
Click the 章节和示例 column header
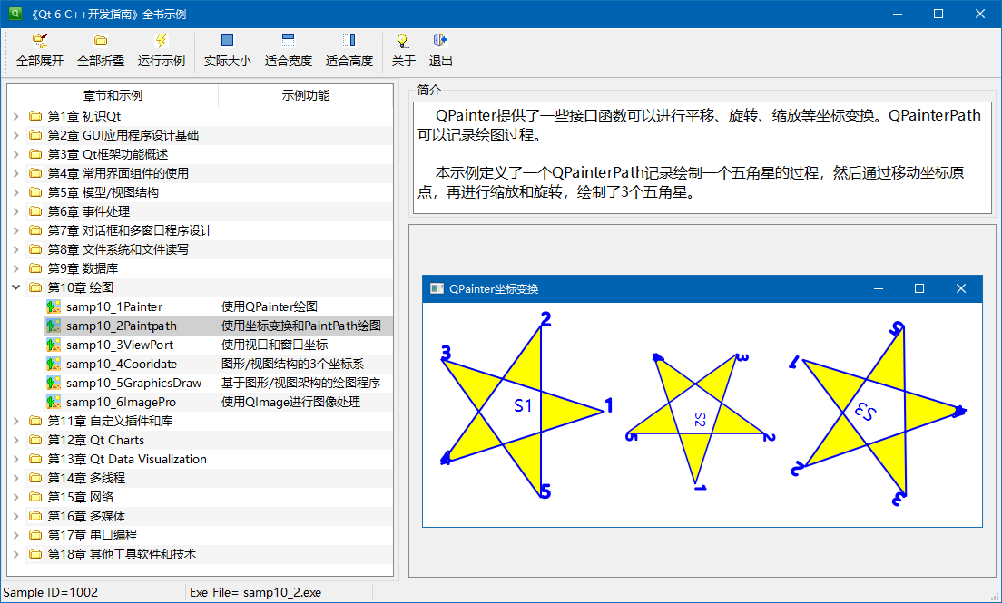pyautogui.click(x=113, y=96)
